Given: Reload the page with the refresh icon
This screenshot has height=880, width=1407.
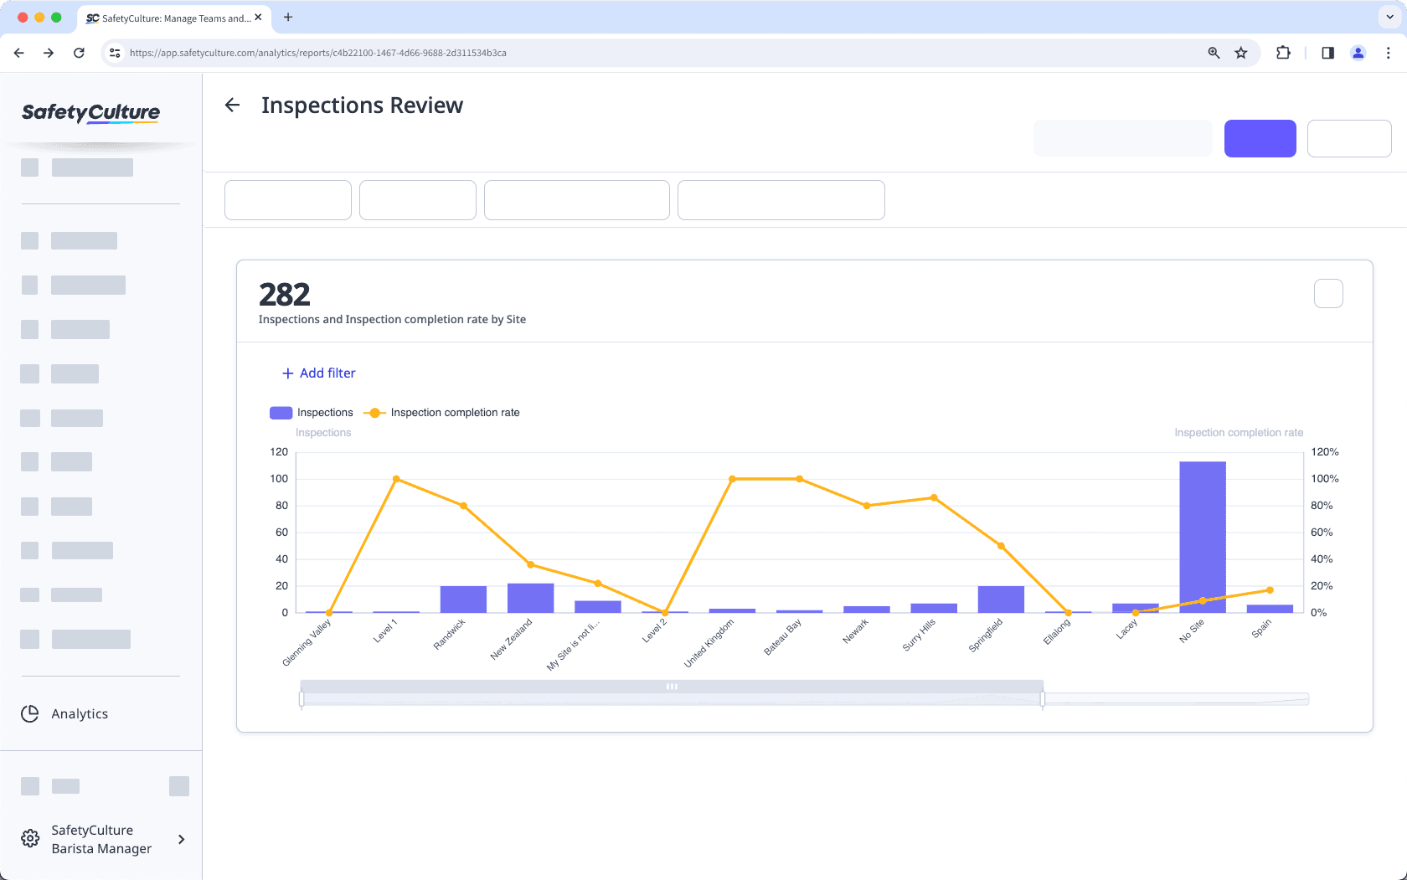Looking at the screenshot, I should tap(79, 53).
